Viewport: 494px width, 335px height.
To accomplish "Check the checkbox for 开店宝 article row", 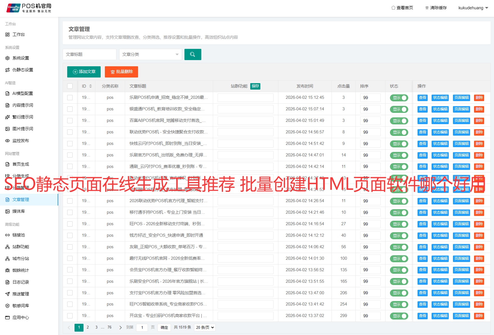I will click(x=70, y=315).
